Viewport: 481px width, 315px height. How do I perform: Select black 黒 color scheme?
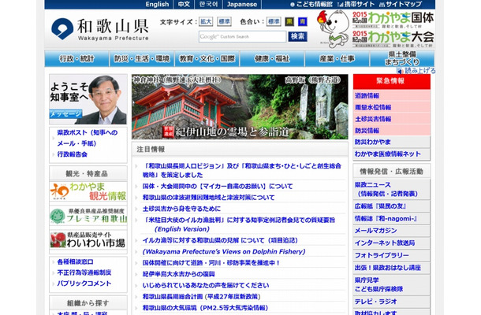coord(289,21)
